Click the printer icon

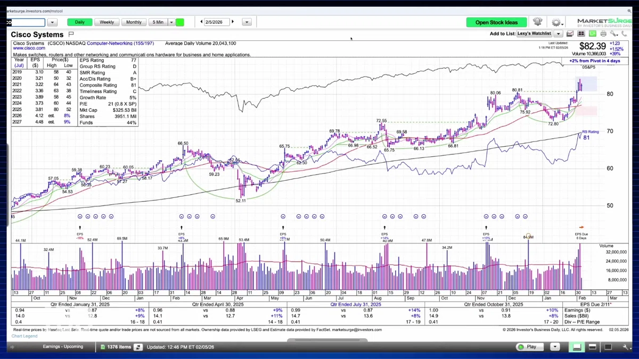[x=603, y=34]
